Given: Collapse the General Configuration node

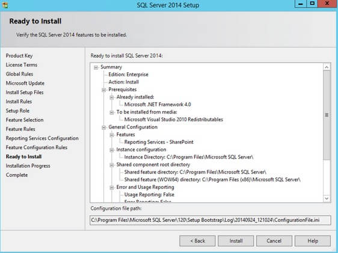Looking at the screenshot, I should click(x=103, y=127).
